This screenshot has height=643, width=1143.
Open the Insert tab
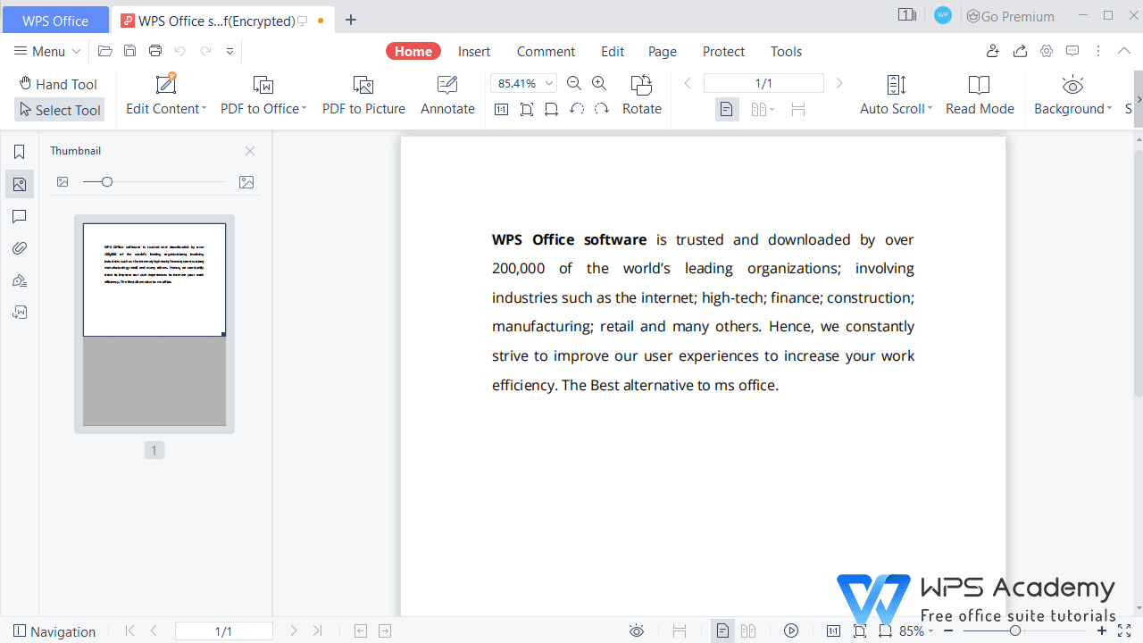coord(474,52)
